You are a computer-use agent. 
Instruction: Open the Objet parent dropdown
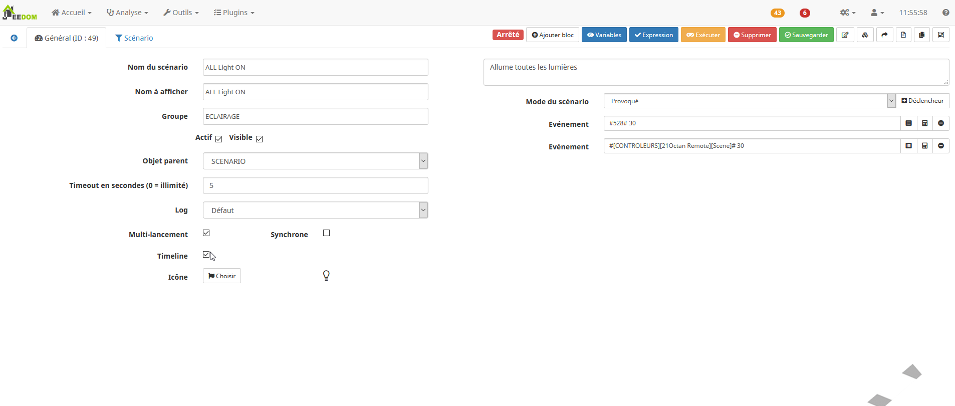(315, 161)
